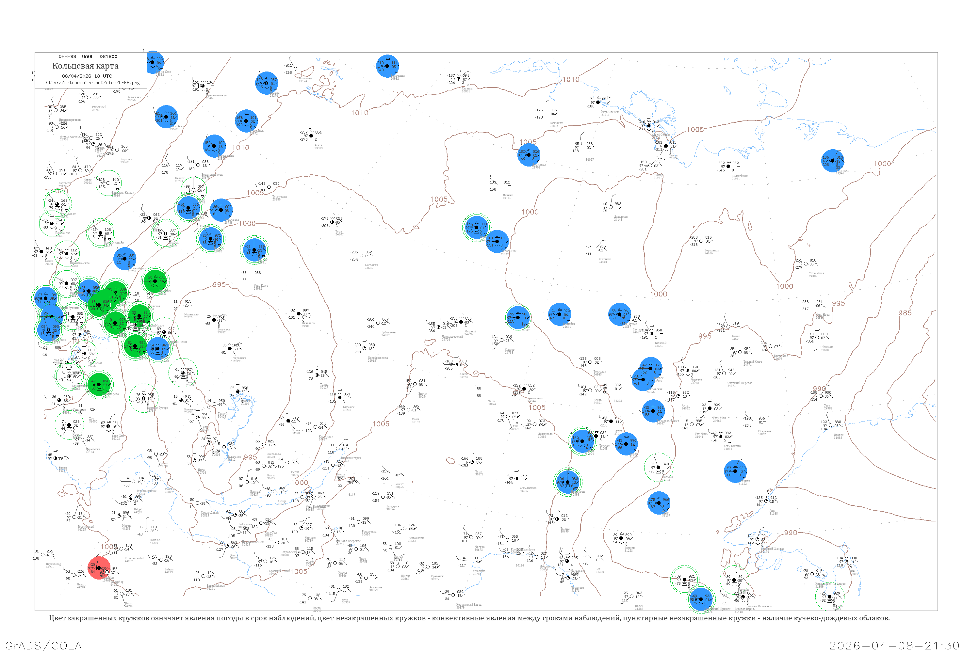
Task: Click the blue Токо station circle
Action: tap(659, 503)
